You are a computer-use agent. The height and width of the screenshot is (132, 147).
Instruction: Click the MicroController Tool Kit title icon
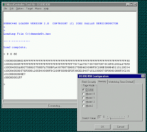pos(4,4)
